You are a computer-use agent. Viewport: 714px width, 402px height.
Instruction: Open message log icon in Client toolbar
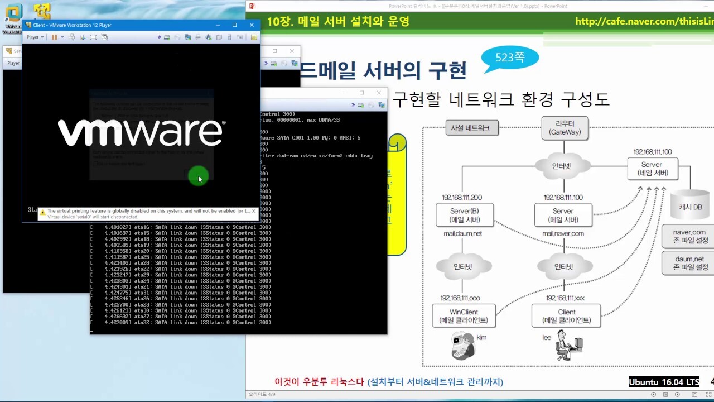click(254, 37)
